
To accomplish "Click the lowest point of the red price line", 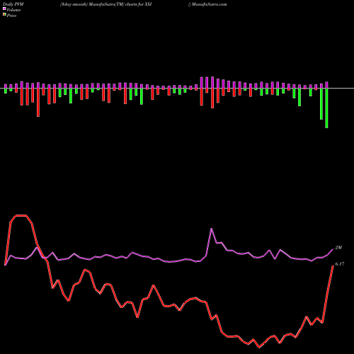I will point(259,347).
